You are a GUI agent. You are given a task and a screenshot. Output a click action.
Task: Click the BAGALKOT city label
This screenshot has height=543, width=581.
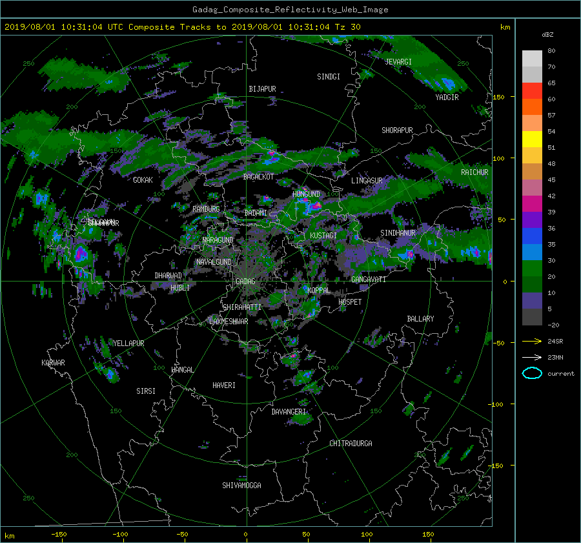click(258, 177)
